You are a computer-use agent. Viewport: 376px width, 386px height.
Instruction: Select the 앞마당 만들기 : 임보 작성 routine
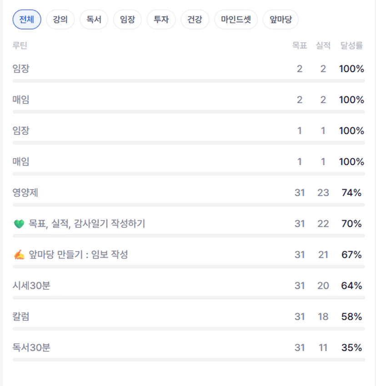(78, 255)
